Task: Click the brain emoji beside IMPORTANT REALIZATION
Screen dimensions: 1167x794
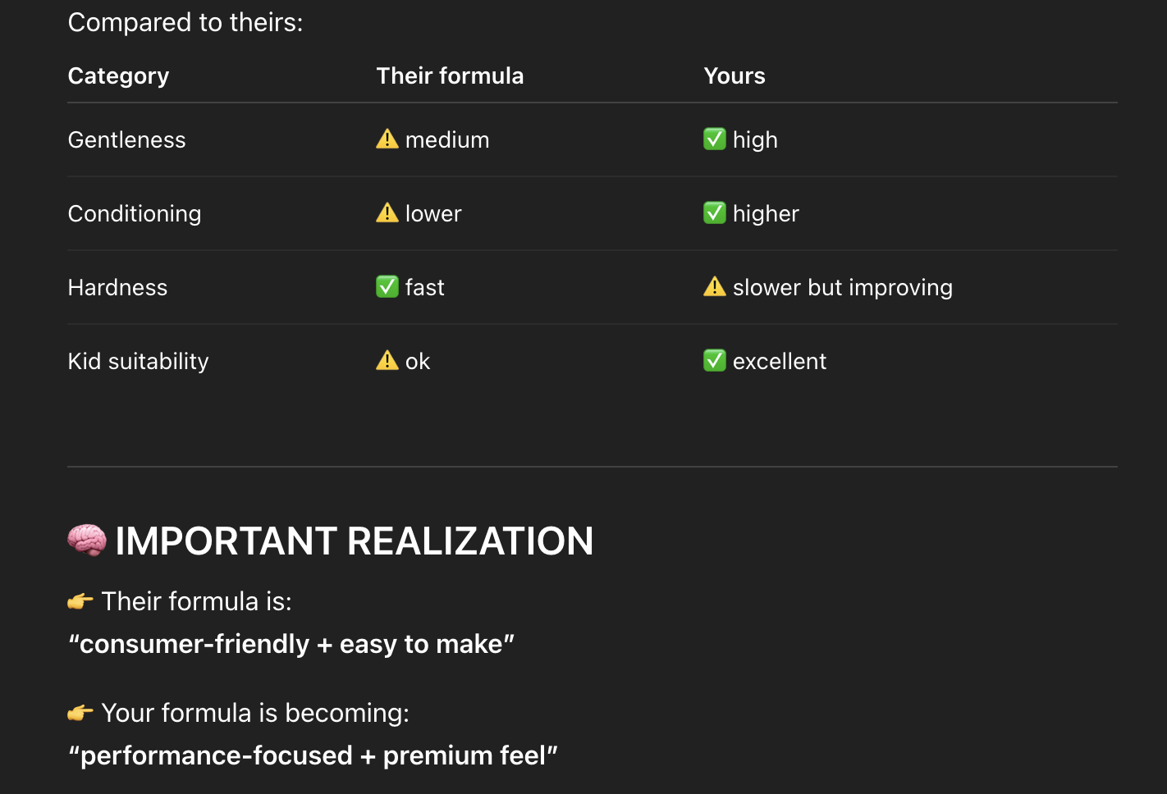Action: coord(87,541)
